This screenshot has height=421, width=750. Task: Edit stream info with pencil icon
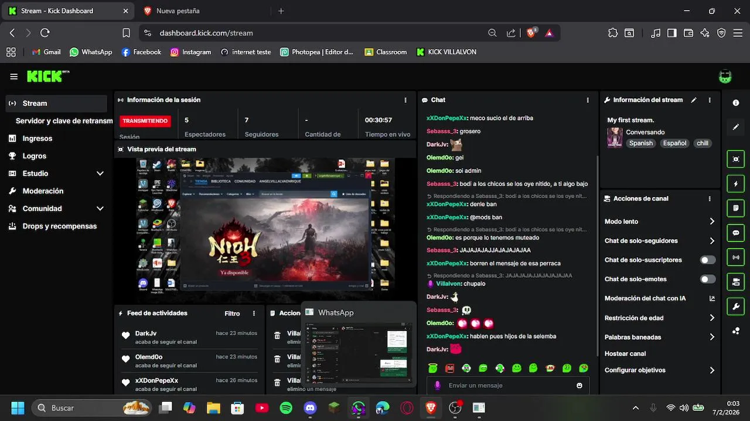click(694, 100)
